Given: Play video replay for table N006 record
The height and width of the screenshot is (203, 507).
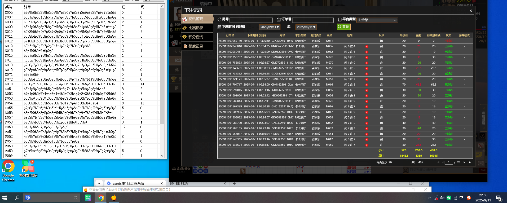Looking at the screenshot, I should pos(367,46).
